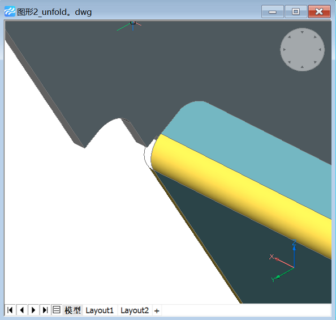Switch to the 模型 tab

point(72,310)
